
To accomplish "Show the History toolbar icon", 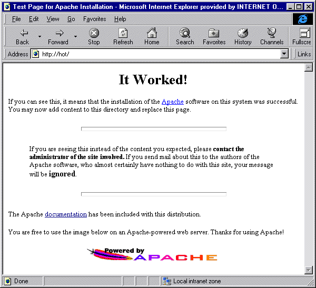I will point(243,33).
